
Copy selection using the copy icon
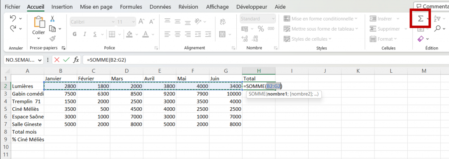coord(52,28)
